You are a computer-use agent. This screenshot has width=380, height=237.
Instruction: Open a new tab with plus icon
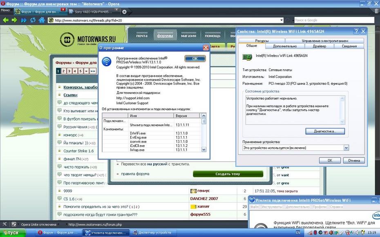[x=124, y=11]
